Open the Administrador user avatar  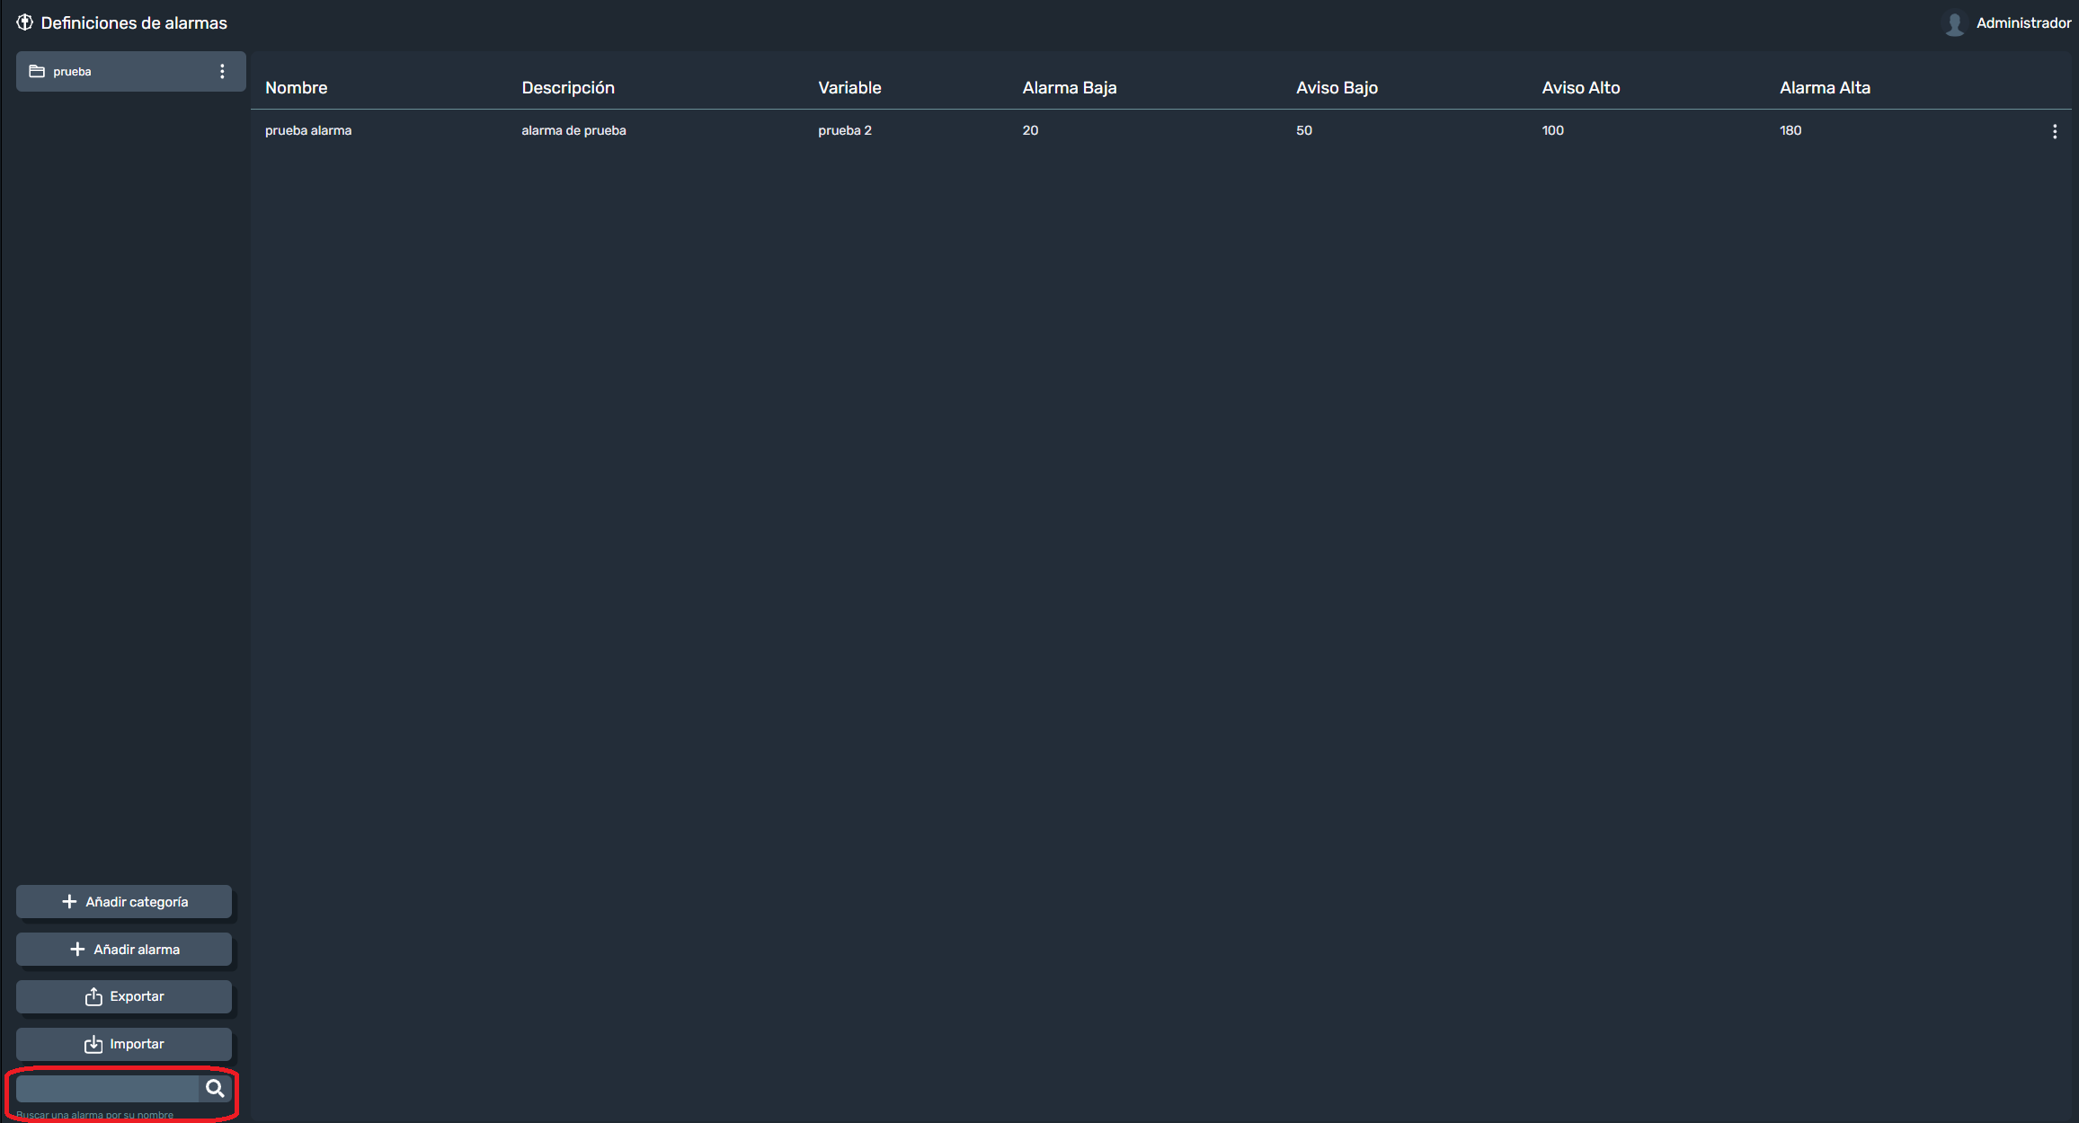(1954, 23)
